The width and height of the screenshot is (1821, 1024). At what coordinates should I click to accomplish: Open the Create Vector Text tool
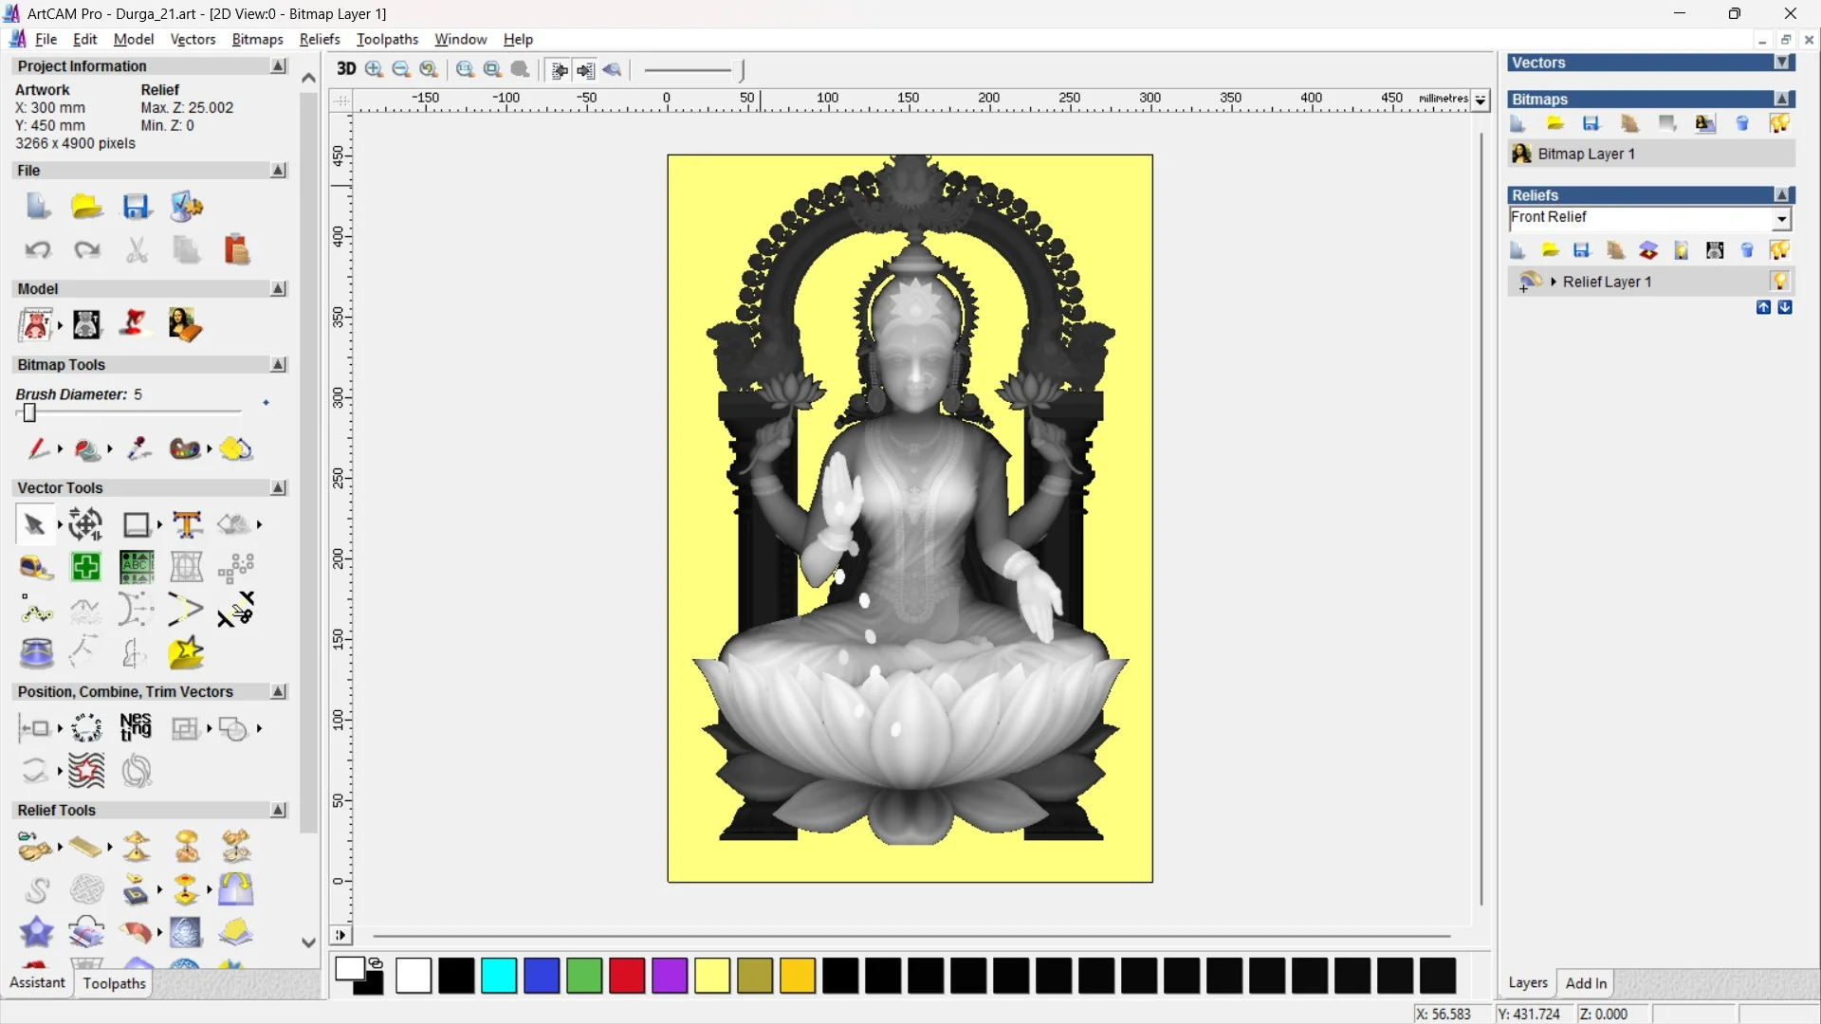click(x=187, y=524)
